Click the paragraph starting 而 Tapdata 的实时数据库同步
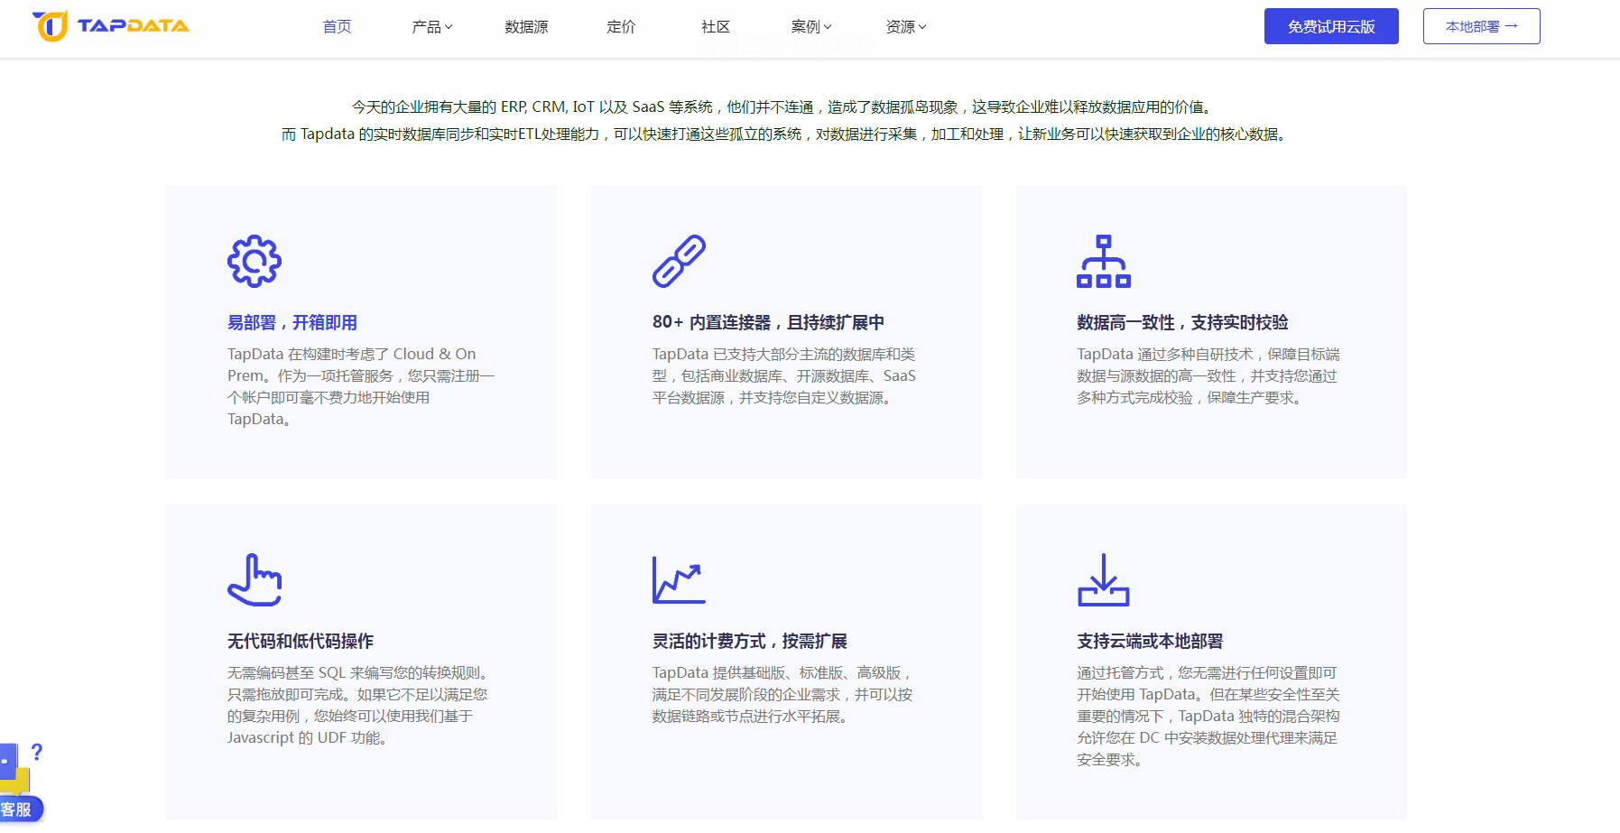This screenshot has width=1620, height=833. (x=783, y=134)
